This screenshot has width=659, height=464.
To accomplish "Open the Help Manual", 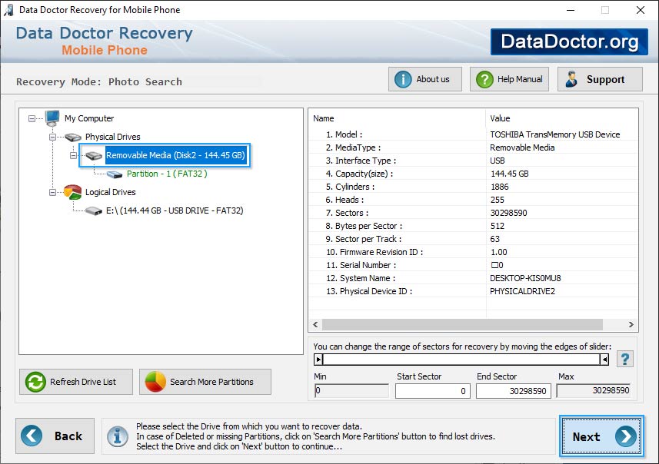I will 509,79.
